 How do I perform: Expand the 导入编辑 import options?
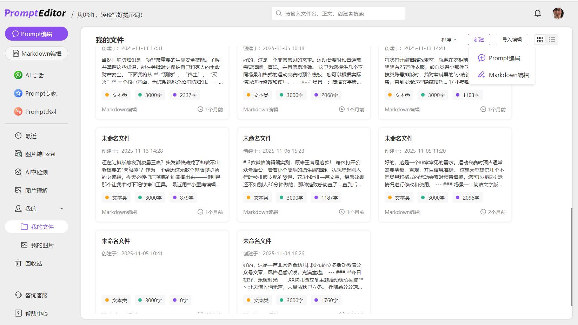click(512, 39)
